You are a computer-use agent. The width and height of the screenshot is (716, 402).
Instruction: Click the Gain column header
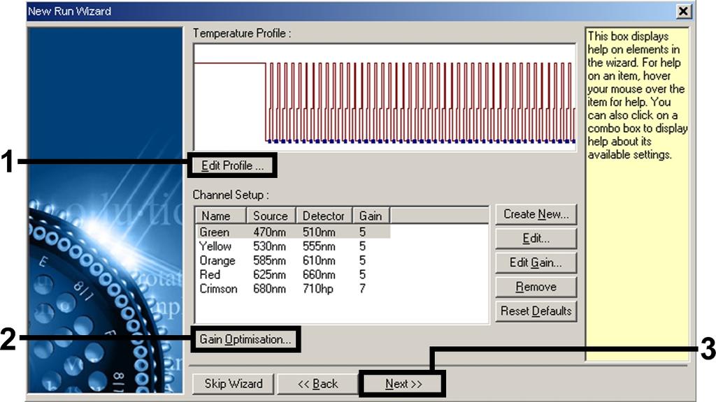(371, 216)
